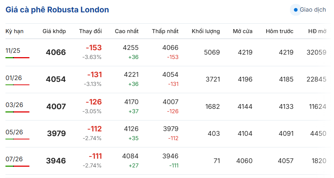The image size is (334, 178).
Task: Click the Cao nhất column header
Action: pyautogui.click(x=126, y=31)
